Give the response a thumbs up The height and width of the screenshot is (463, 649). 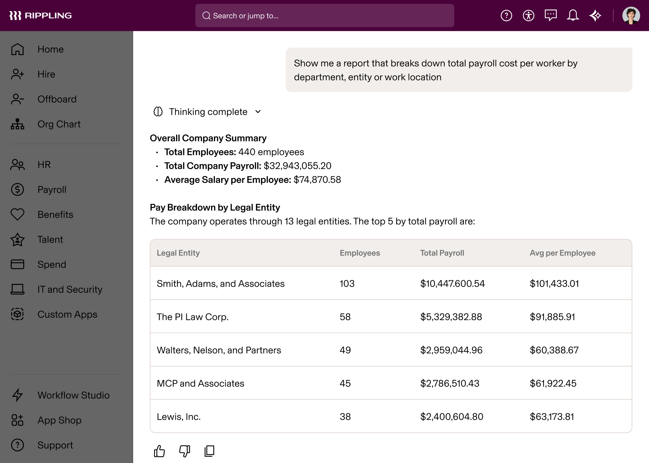(x=159, y=451)
